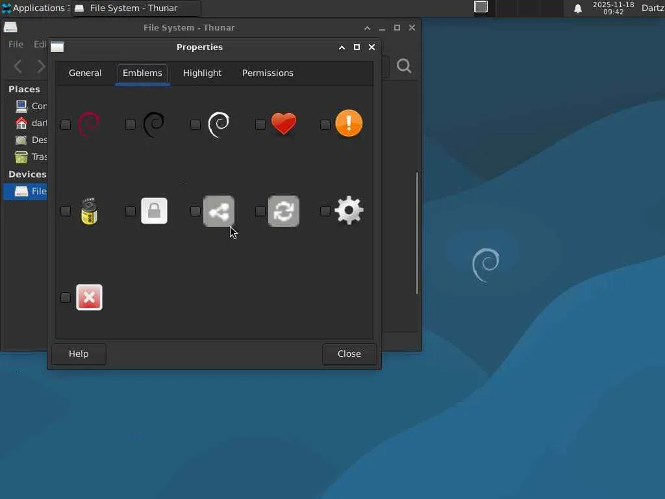665x499 pixels.
Task: Go back using Thunar back arrow
Action: point(18,66)
